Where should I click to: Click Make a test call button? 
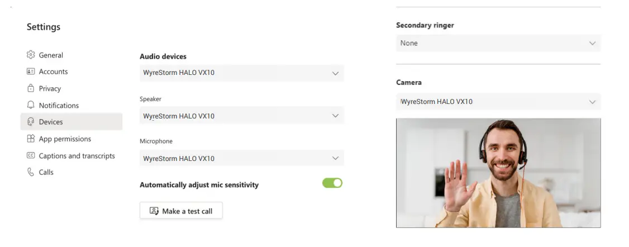[x=181, y=211]
